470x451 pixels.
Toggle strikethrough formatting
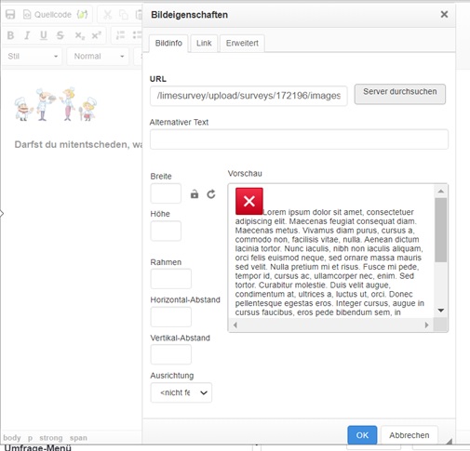point(60,35)
